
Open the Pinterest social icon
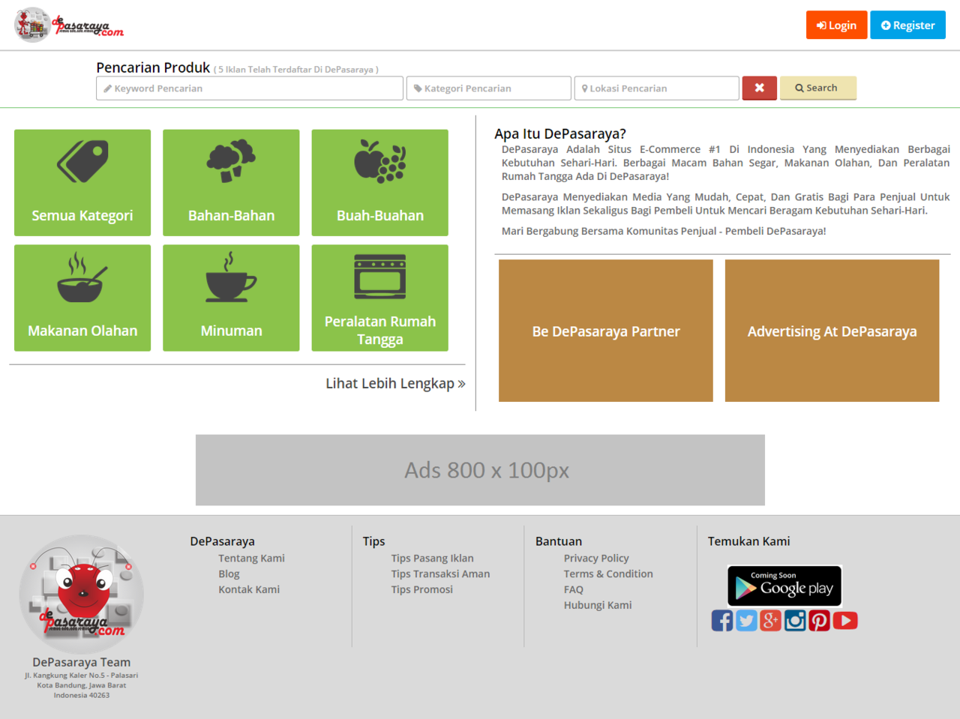[820, 621]
